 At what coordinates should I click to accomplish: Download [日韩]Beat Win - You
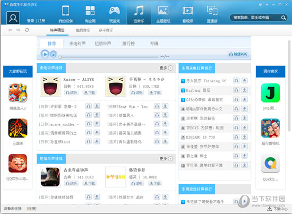click(165, 106)
